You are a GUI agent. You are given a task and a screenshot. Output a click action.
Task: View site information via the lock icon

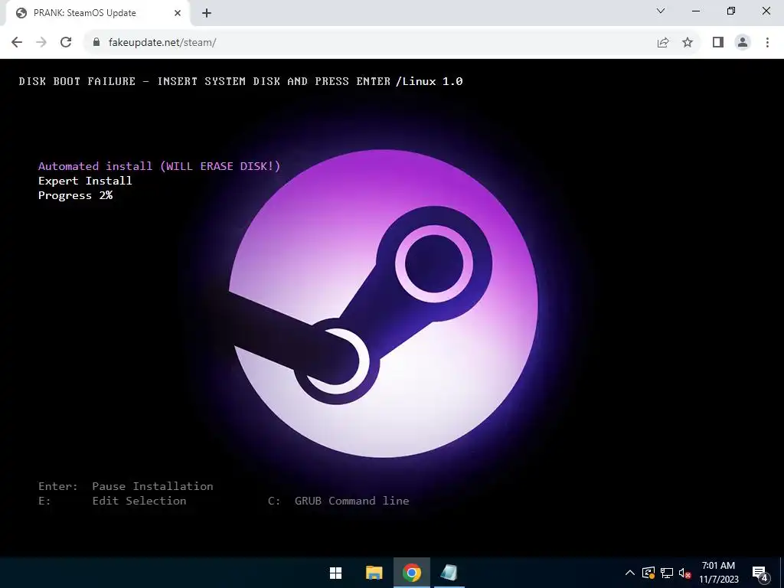pos(97,42)
